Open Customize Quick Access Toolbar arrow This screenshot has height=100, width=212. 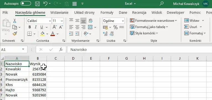tap(82, 4)
